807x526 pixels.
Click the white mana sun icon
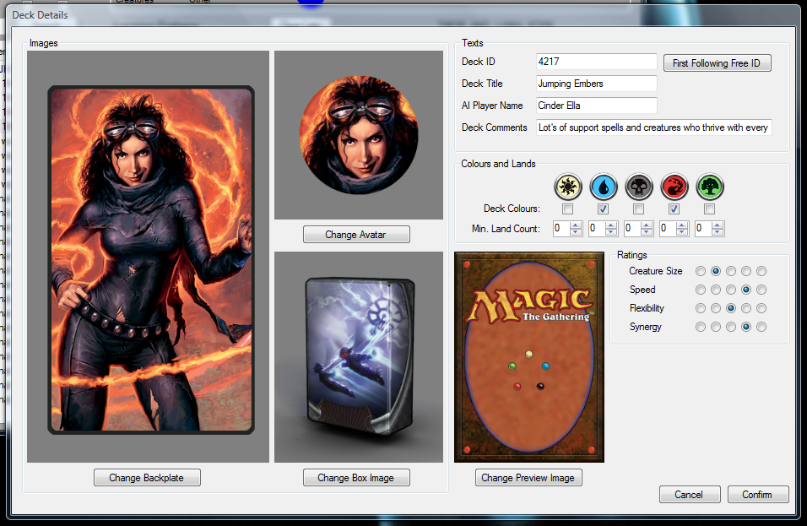pyautogui.click(x=568, y=187)
